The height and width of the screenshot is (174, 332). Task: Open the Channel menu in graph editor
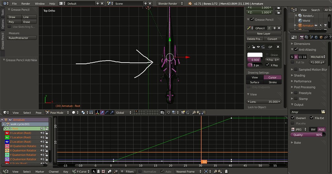[53, 172]
